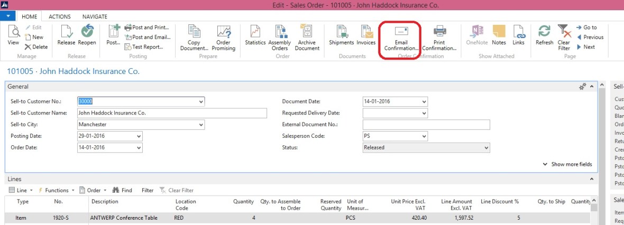The image size is (624, 225).
Task: Open Posting Date picker dropdown
Action: coord(139,136)
